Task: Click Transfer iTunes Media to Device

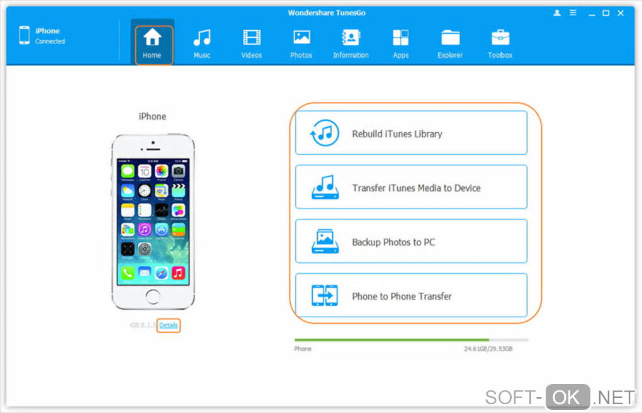Action: (x=411, y=187)
